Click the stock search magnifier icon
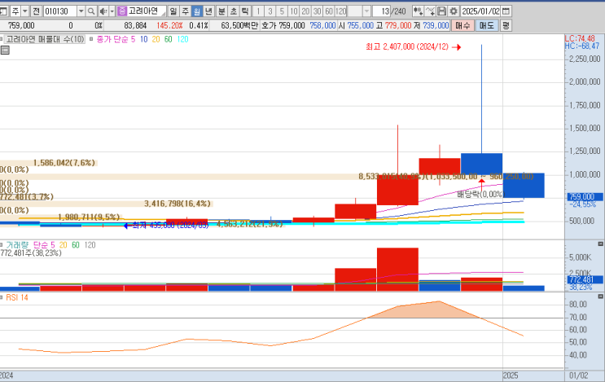This screenshot has height=382, width=605. 91,11
